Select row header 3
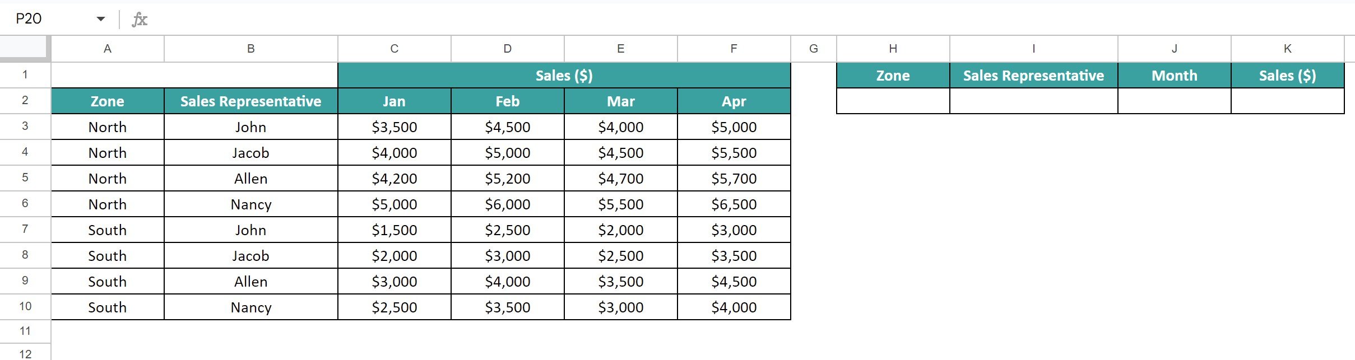This screenshot has width=1355, height=360. [x=25, y=127]
